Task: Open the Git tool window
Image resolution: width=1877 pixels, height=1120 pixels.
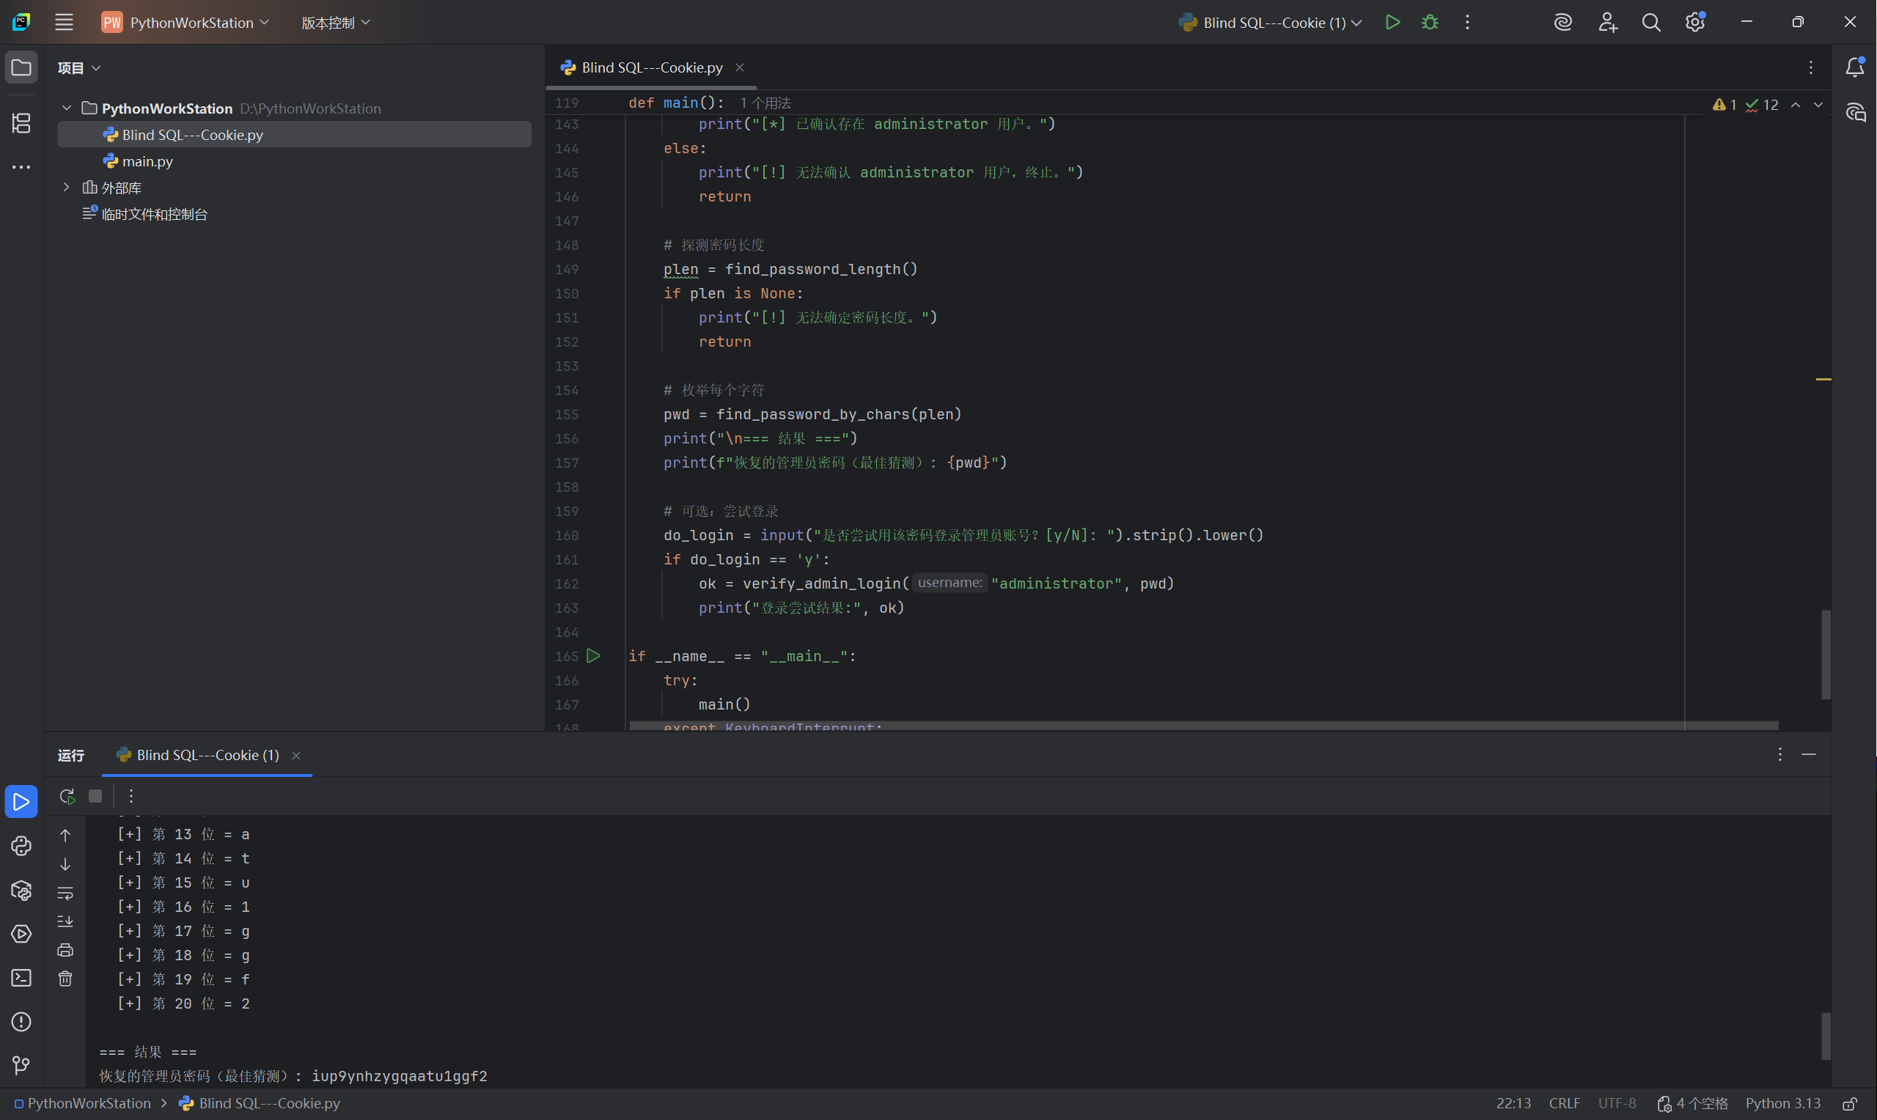Action: tap(21, 1065)
